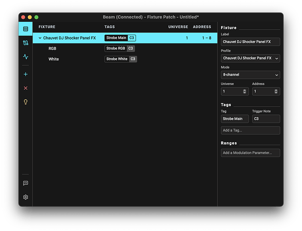Click the UNIVERSE column header
Viewport: 302px width, 231px height.
tap(178, 27)
